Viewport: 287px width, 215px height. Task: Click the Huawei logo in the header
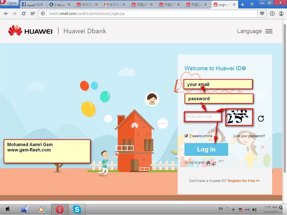(30, 31)
